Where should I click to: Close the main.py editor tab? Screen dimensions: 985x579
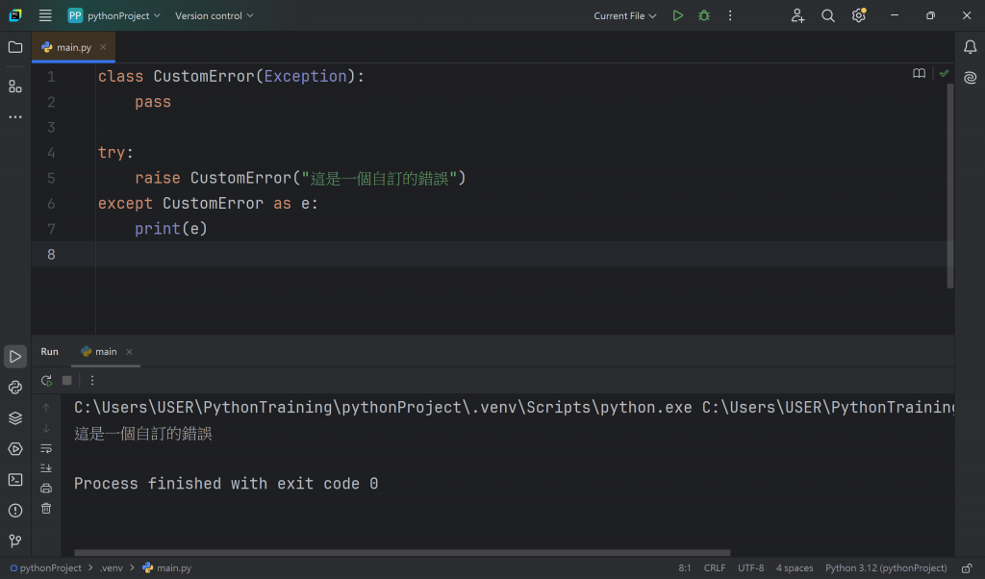coord(103,47)
